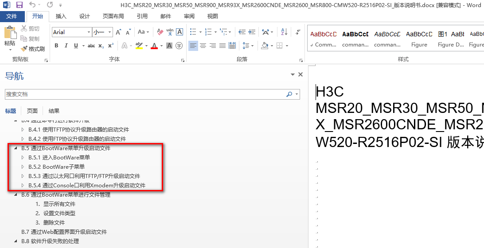Apply character border icon
This screenshot has height=248, width=484.
pyautogui.click(x=180, y=32)
